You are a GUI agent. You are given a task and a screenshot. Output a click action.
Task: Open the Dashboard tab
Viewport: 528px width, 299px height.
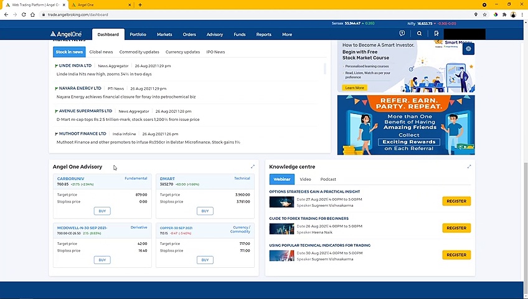(x=108, y=34)
